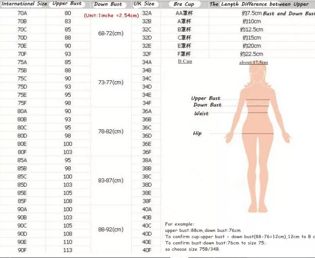
Task: Click the 'For example:' line
Action: (x=180, y=224)
